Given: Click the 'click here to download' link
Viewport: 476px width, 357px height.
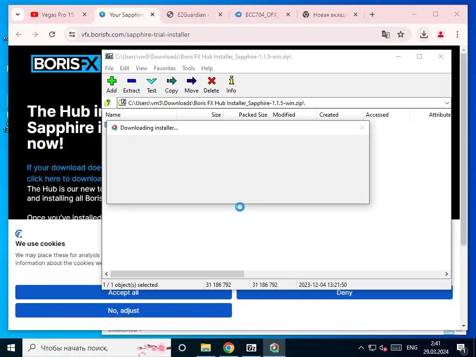Looking at the screenshot, I should pos(64,178).
